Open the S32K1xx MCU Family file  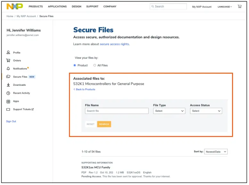pos(96,167)
